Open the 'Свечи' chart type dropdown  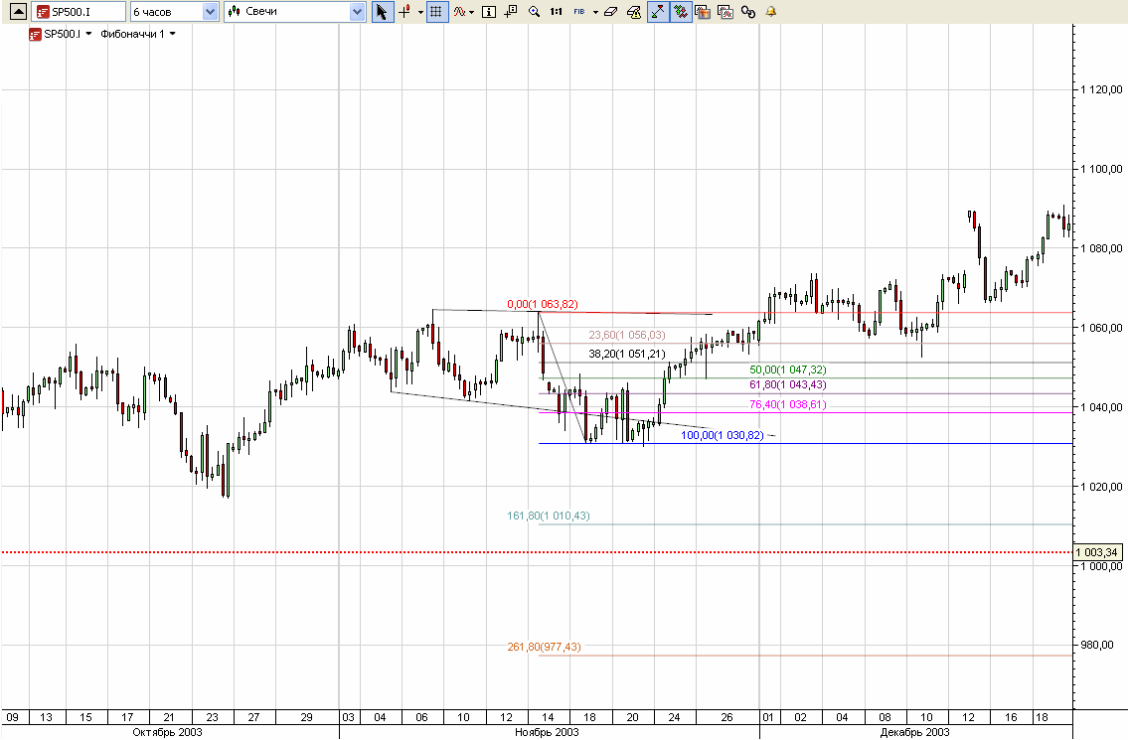(358, 12)
